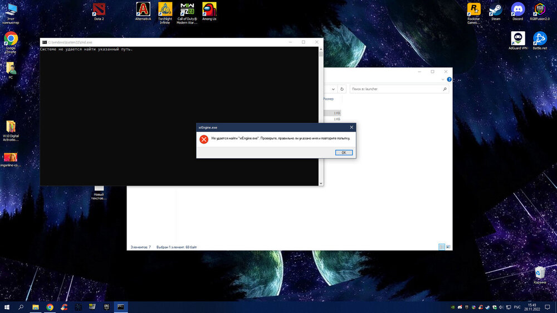Select the This PC desktop icon

(11, 13)
